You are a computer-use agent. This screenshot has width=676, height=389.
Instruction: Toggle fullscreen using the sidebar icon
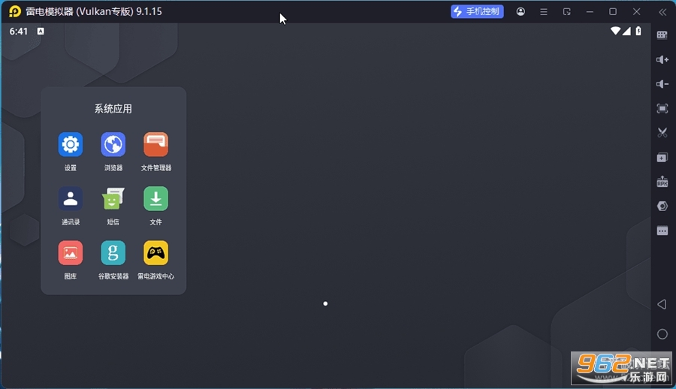pos(662,108)
